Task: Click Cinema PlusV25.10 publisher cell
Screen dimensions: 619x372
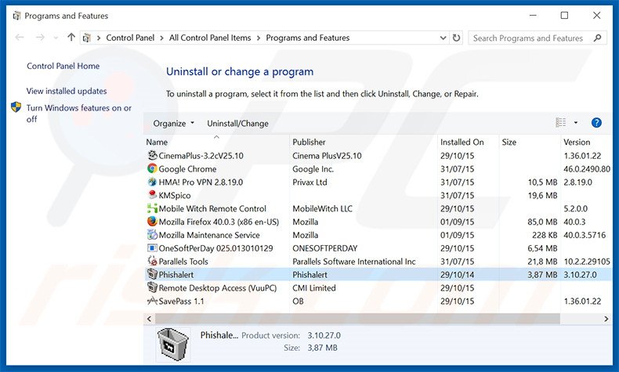Action: coord(327,156)
